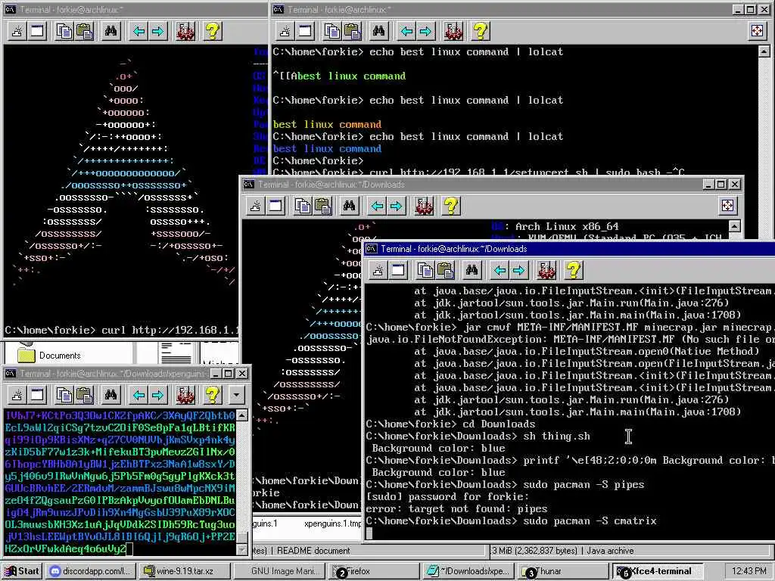Toggle fullscreen icon in the lolcat terminal toolbar

click(757, 32)
